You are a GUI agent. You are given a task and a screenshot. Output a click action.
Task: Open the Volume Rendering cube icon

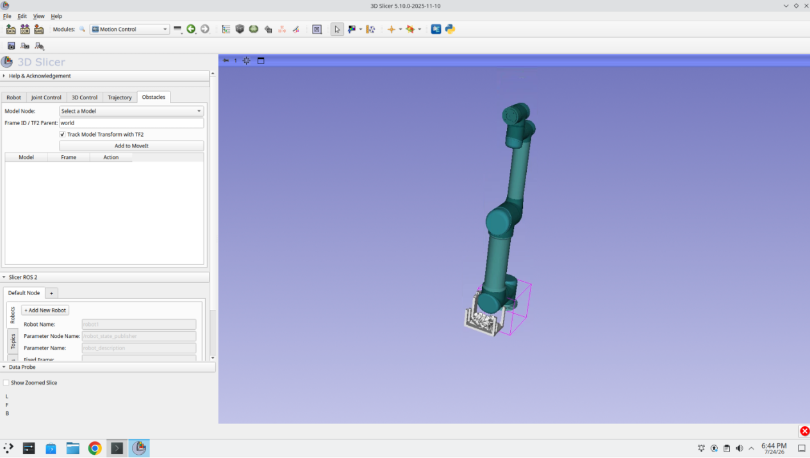coord(240,30)
